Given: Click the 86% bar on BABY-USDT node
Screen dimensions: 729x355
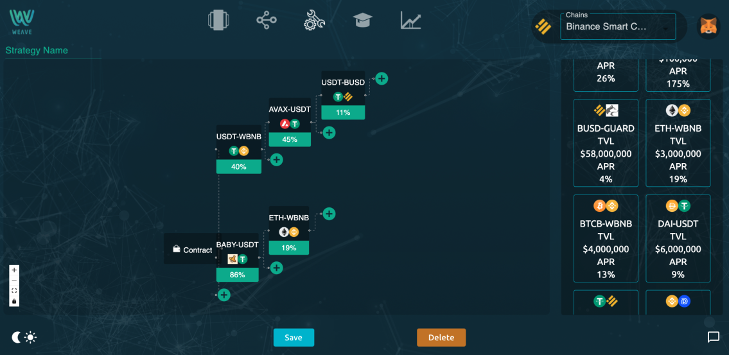Looking at the screenshot, I should [x=237, y=275].
